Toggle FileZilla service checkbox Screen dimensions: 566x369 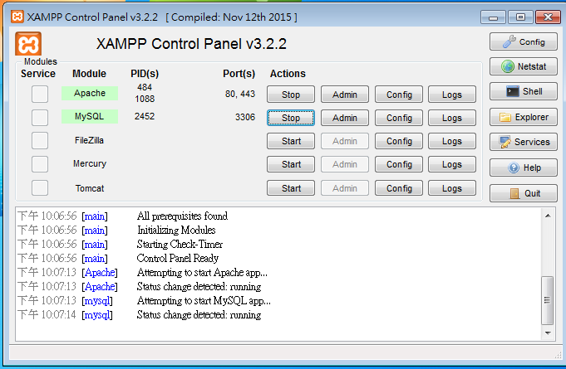(40, 140)
